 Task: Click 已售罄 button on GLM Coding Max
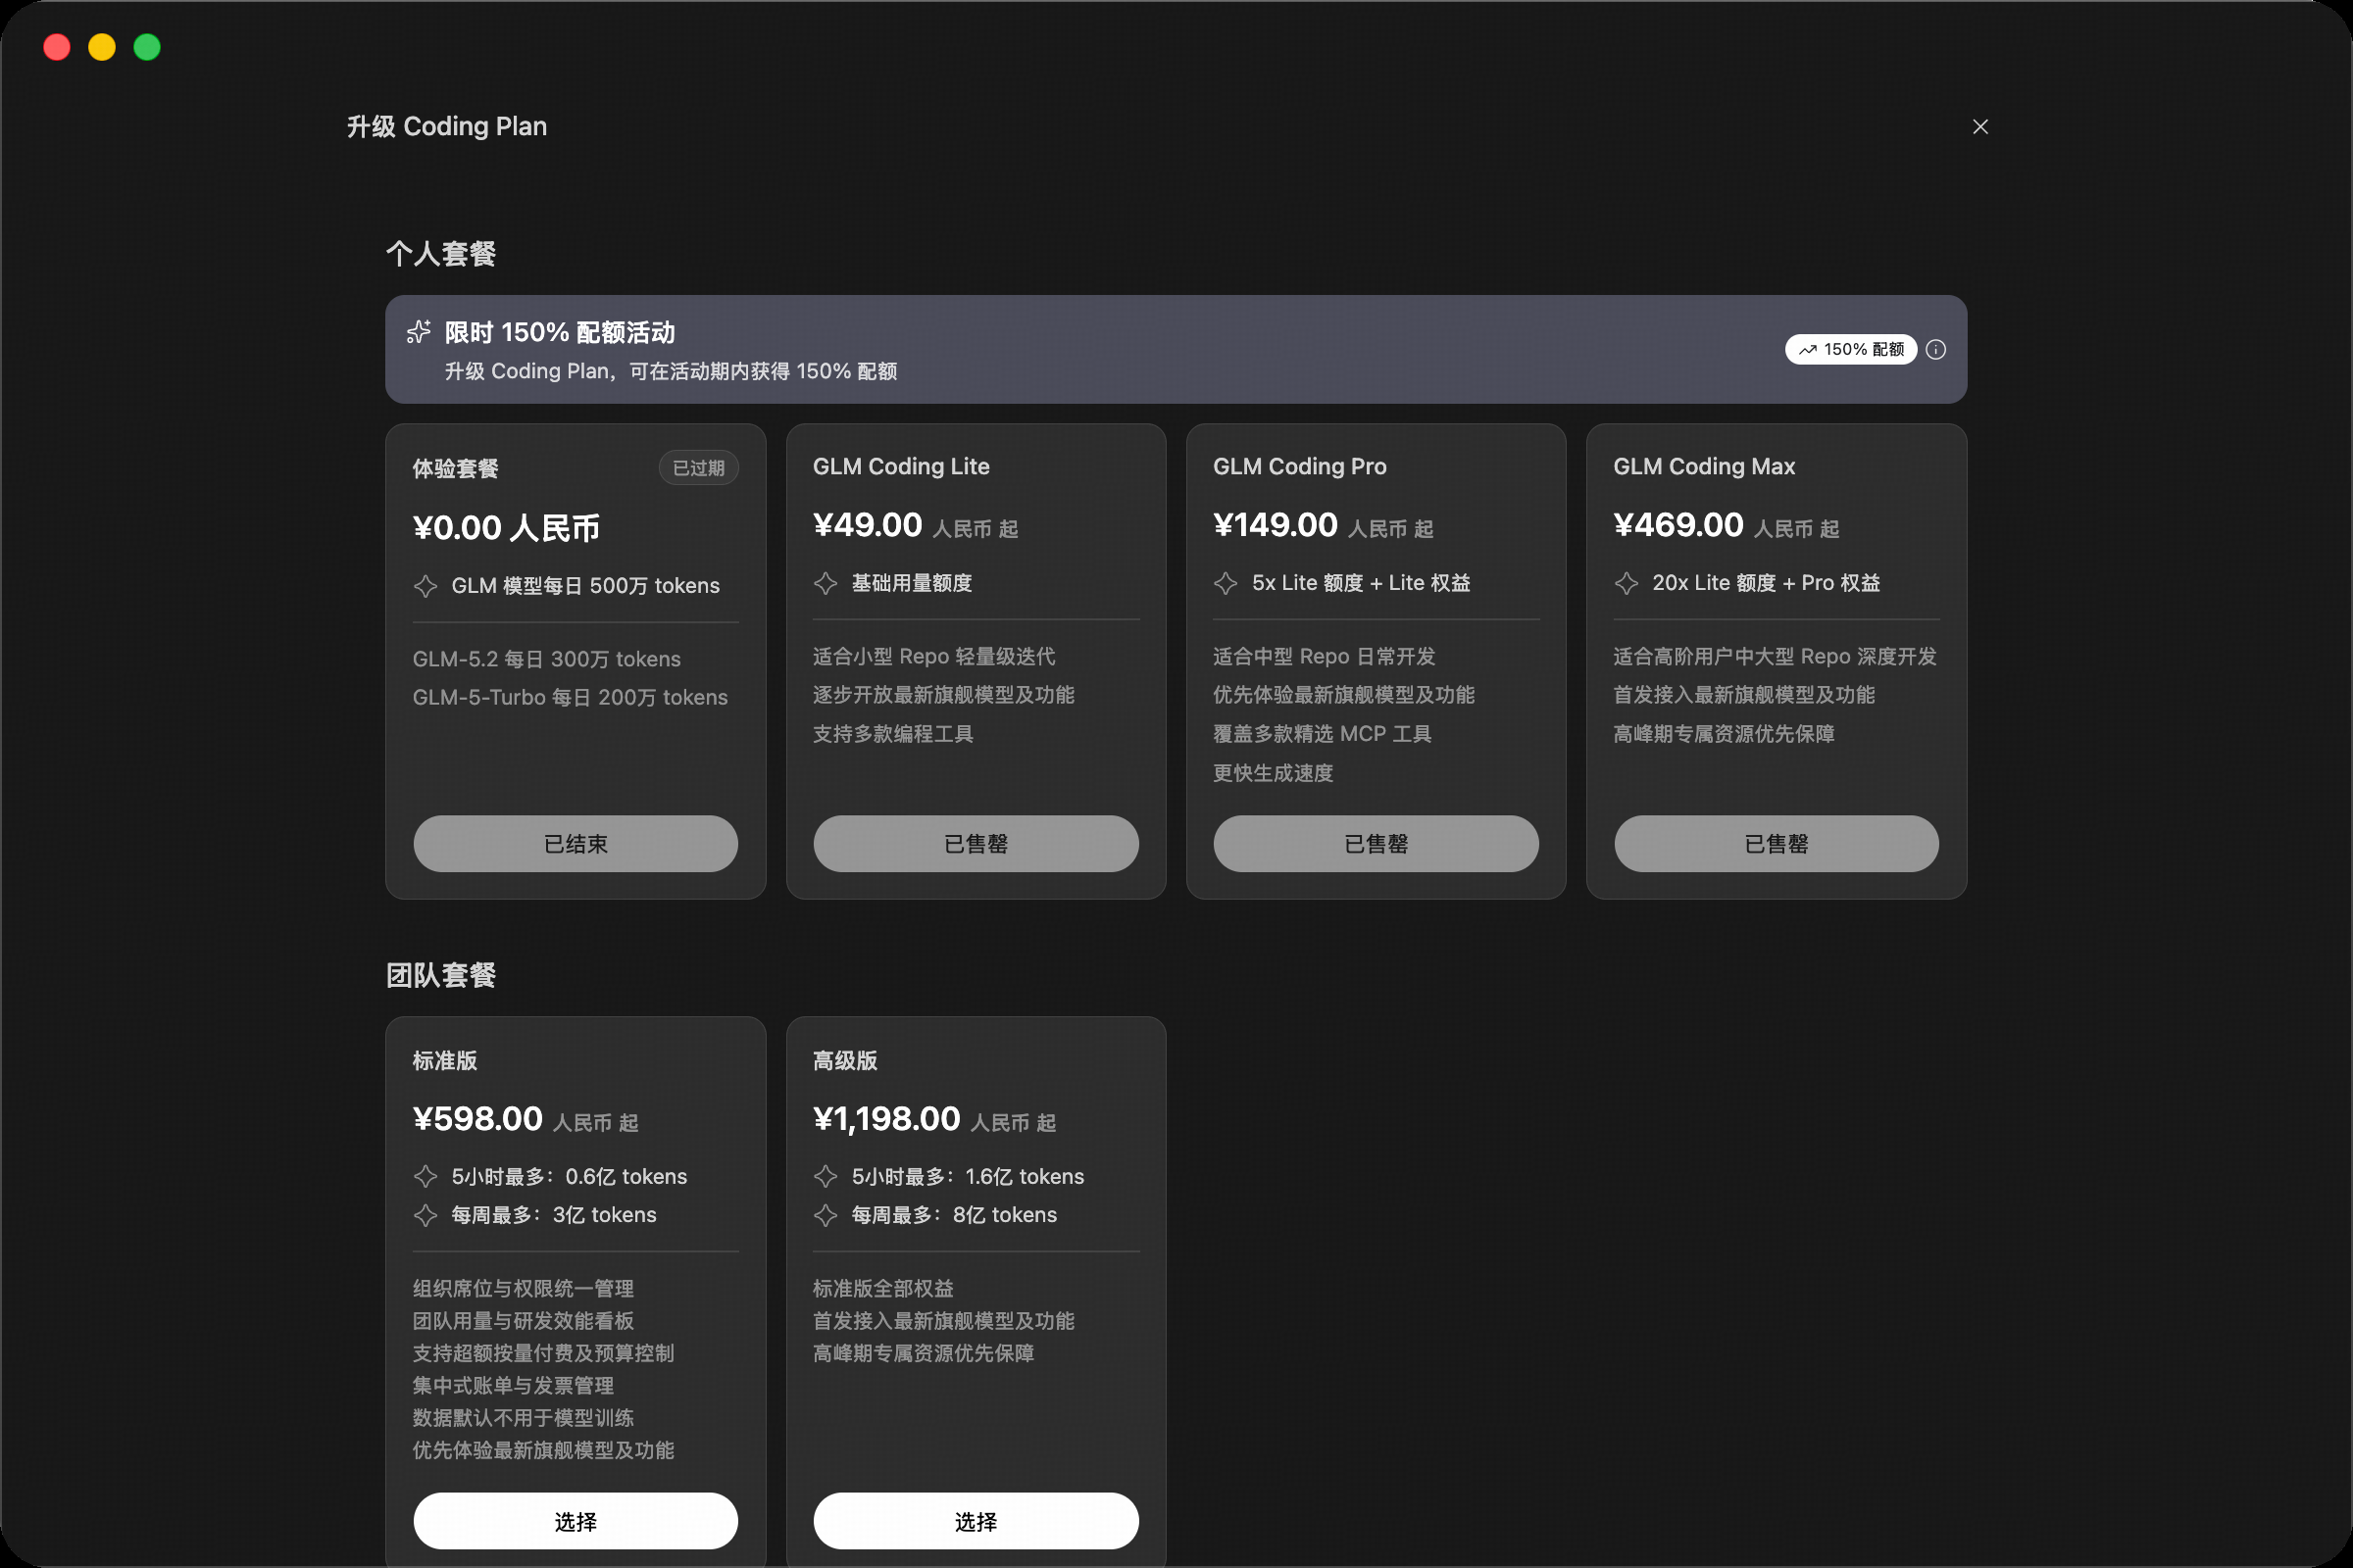click(x=1776, y=843)
